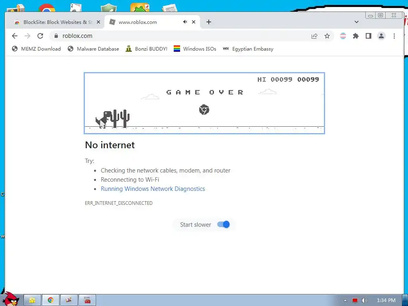Go back using the back arrow
This screenshot has height=306, width=408.
tap(15, 36)
